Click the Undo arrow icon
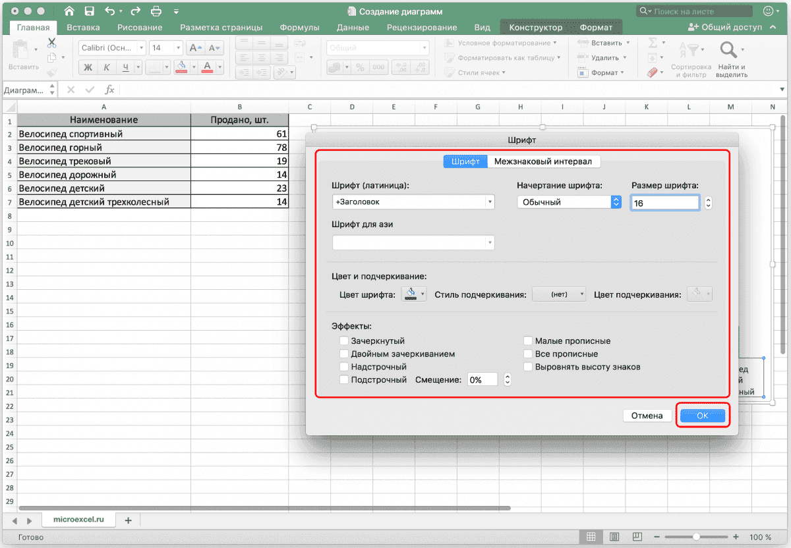Viewport: 791px width, 548px height. (109, 11)
